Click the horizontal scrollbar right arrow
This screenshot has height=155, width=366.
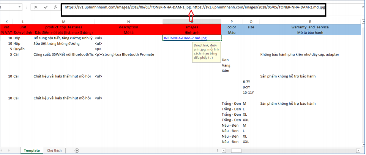click(358, 150)
